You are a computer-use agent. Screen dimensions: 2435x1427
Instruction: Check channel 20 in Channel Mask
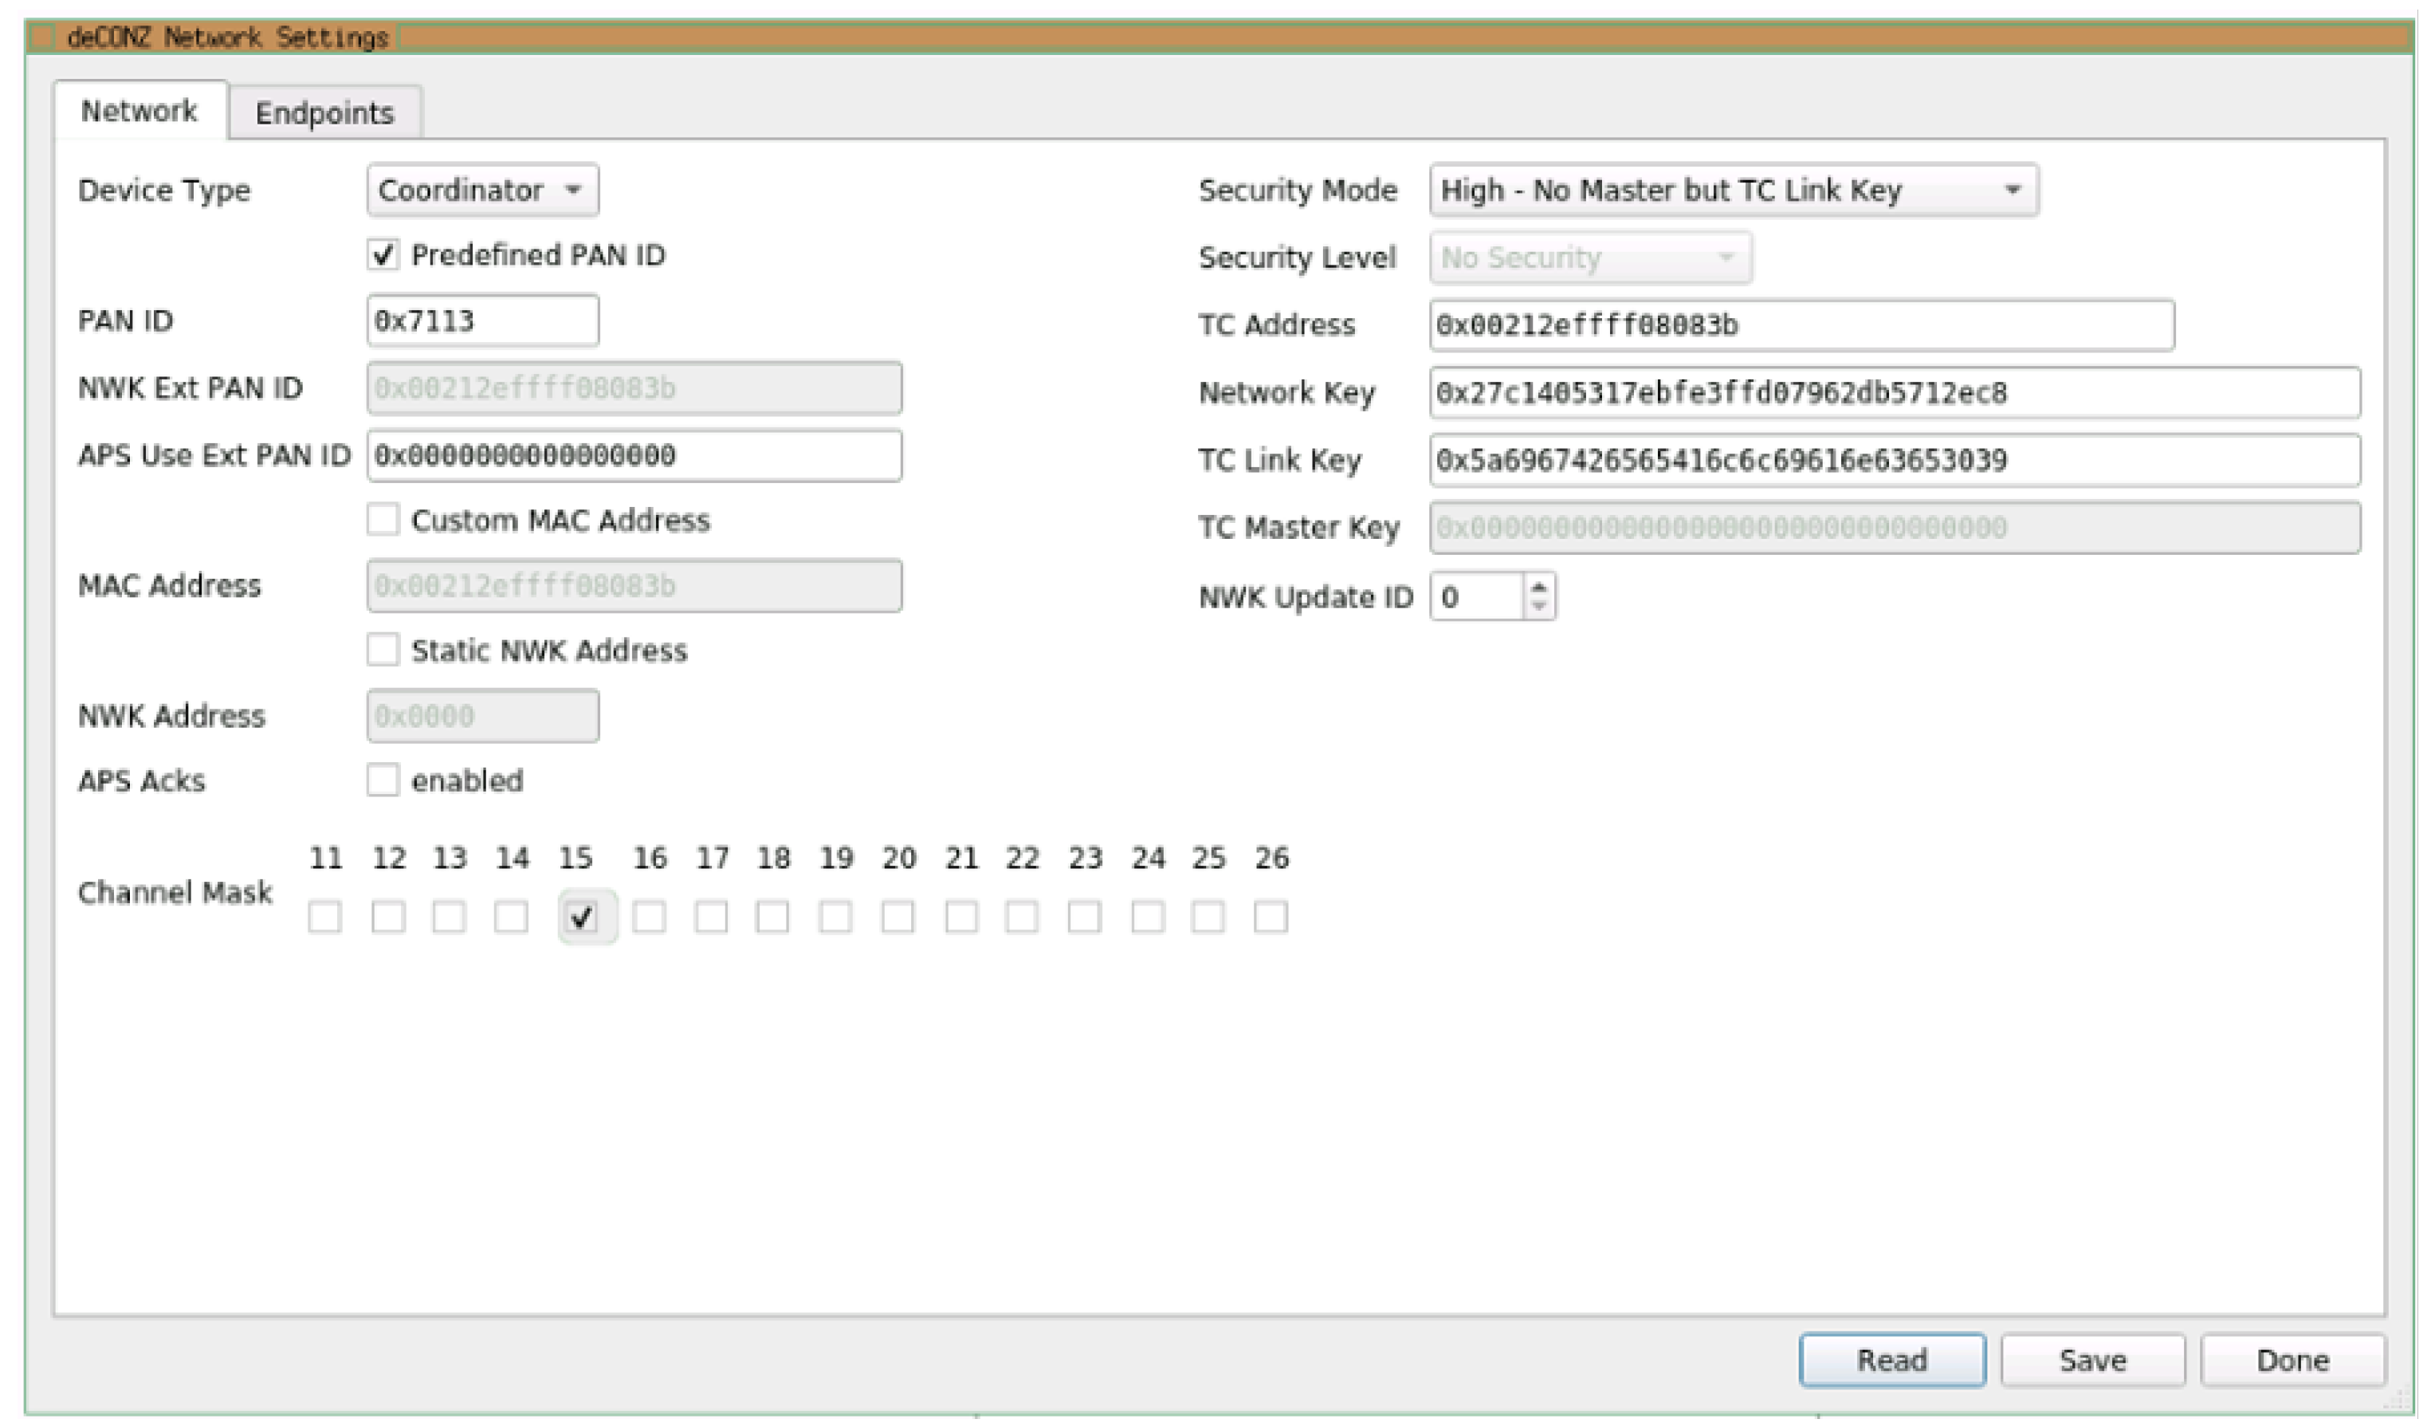(897, 917)
